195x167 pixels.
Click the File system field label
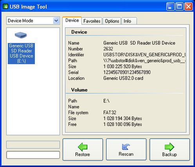(78, 113)
